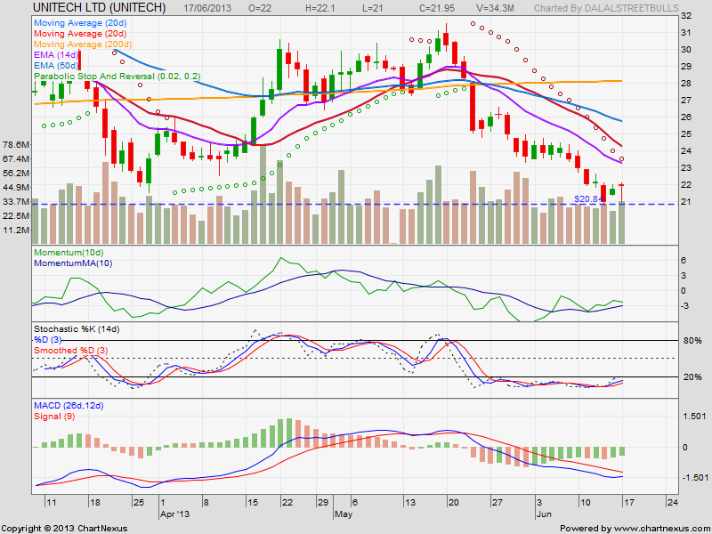The image size is (712, 534).
Task: Click Copyright © 2013 ChartNexus footer text
Action: click(64, 529)
